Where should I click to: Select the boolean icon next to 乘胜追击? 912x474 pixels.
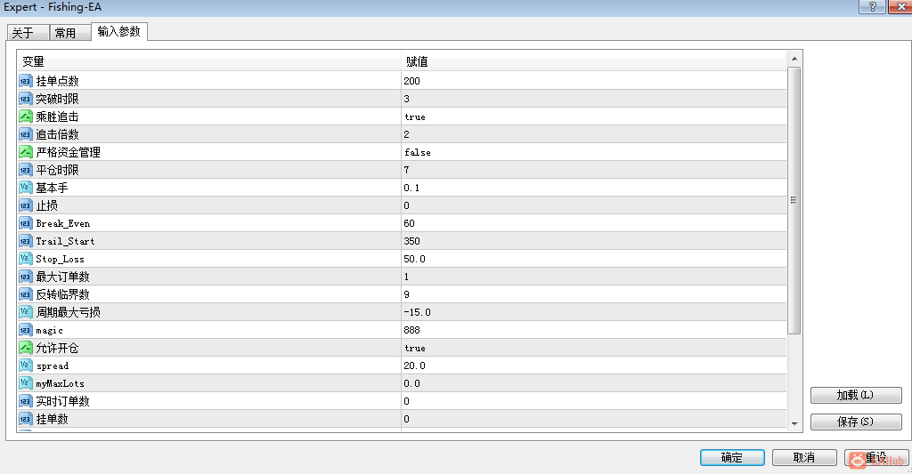point(26,116)
